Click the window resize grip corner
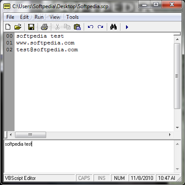Image resolution: width=185 pixels, height=185 pixels. tap(179, 179)
